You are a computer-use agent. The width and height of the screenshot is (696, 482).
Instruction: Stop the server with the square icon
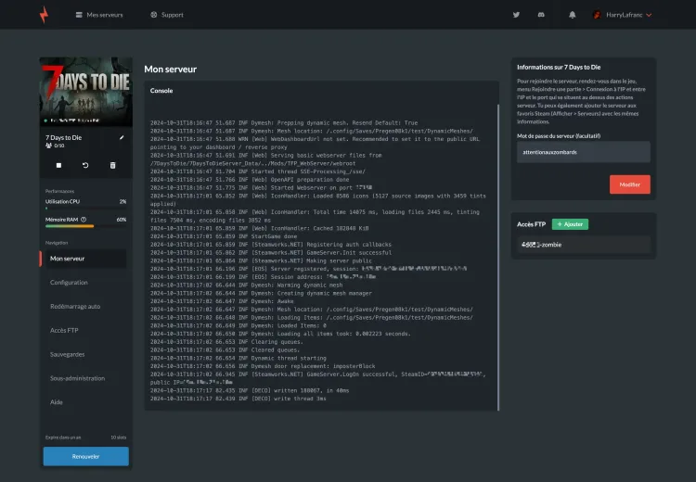point(58,165)
